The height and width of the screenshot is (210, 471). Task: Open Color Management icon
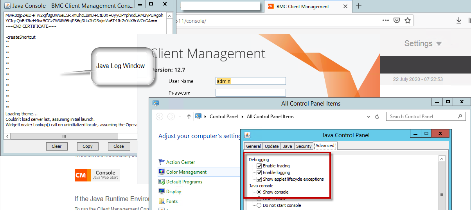[162, 172]
